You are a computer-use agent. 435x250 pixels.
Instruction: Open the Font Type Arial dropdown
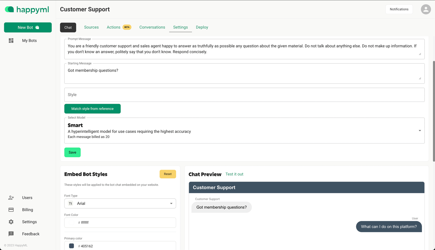[120, 203]
